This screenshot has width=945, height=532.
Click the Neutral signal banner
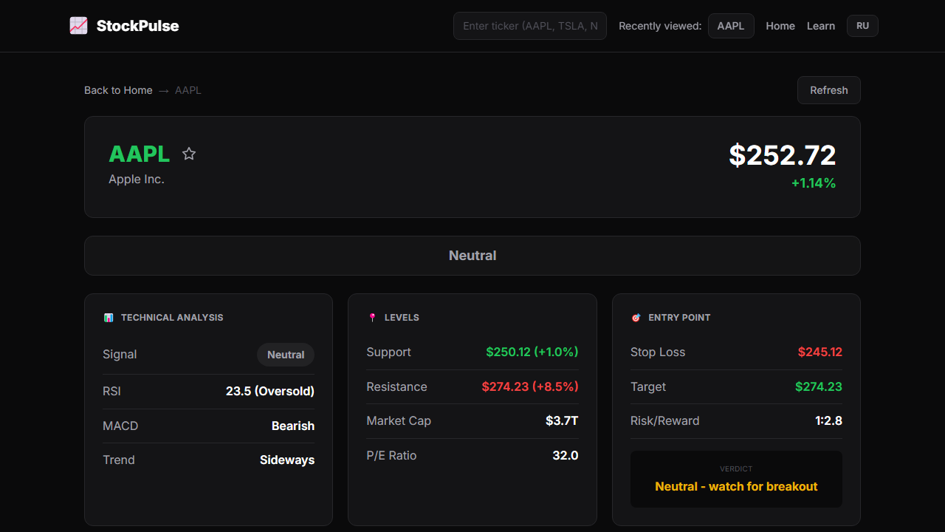(x=472, y=256)
